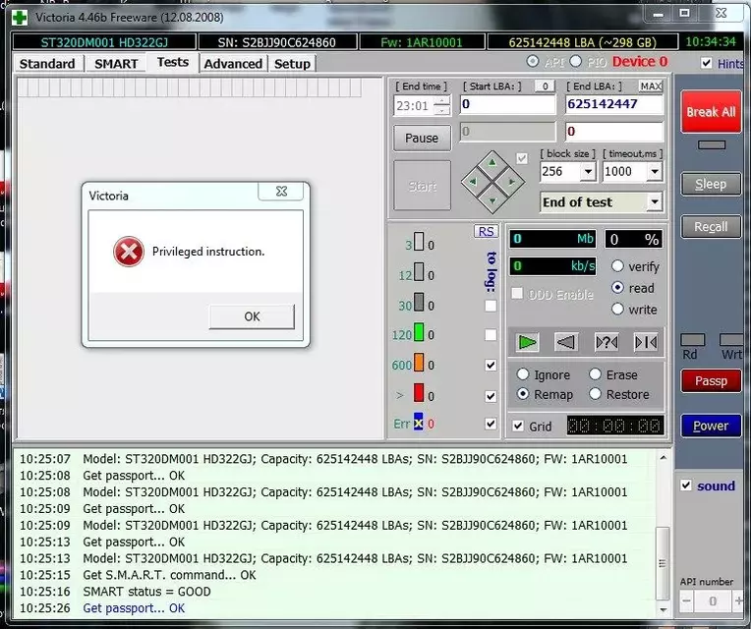
Task: Click the red error icon in dialog
Action: [x=129, y=252]
